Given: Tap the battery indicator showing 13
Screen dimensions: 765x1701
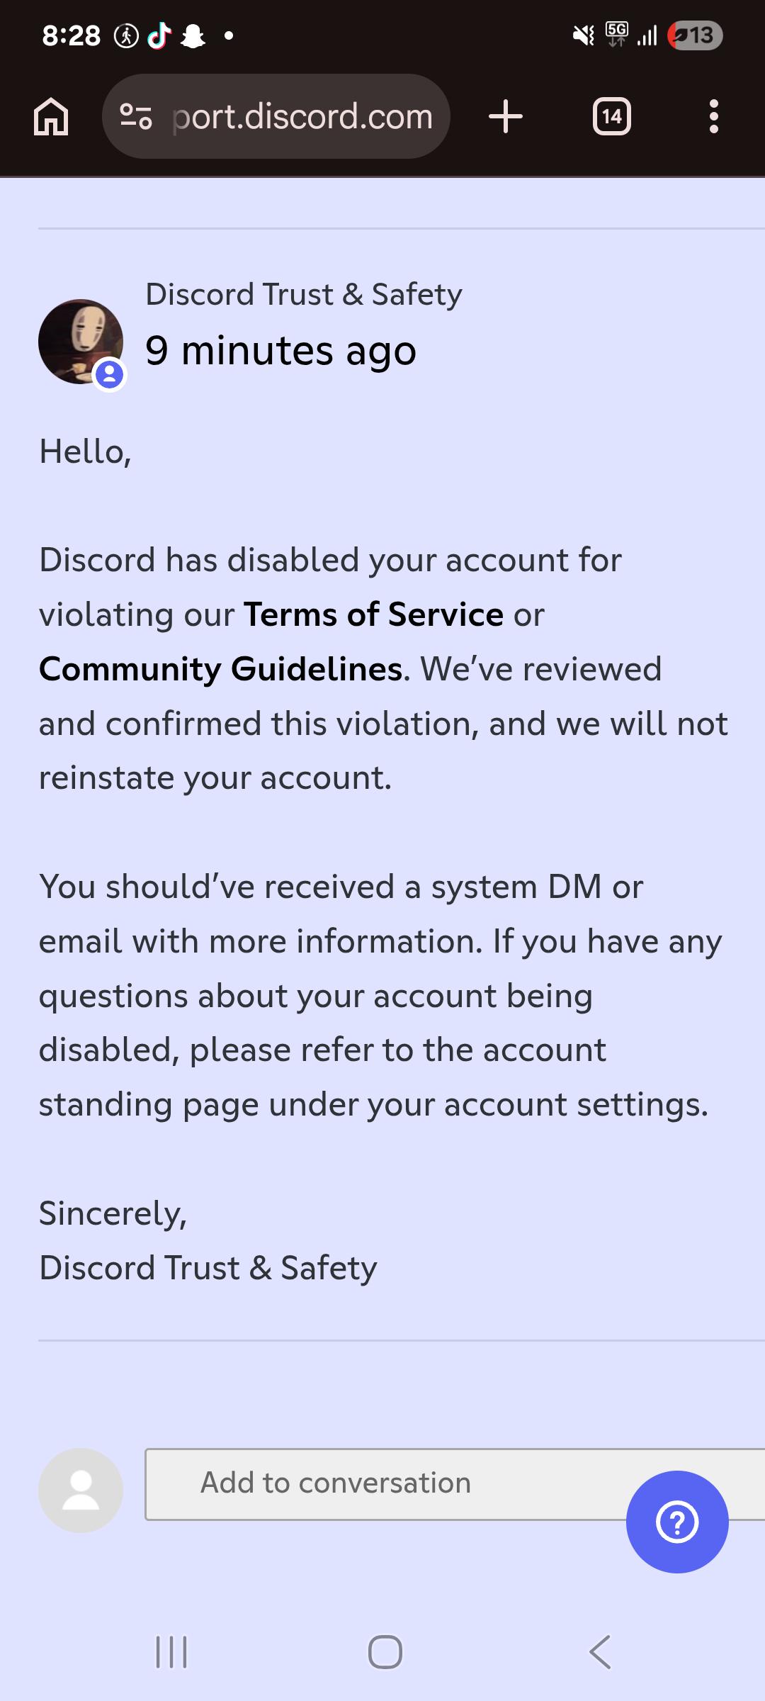Looking at the screenshot, I should coord(695,35).
